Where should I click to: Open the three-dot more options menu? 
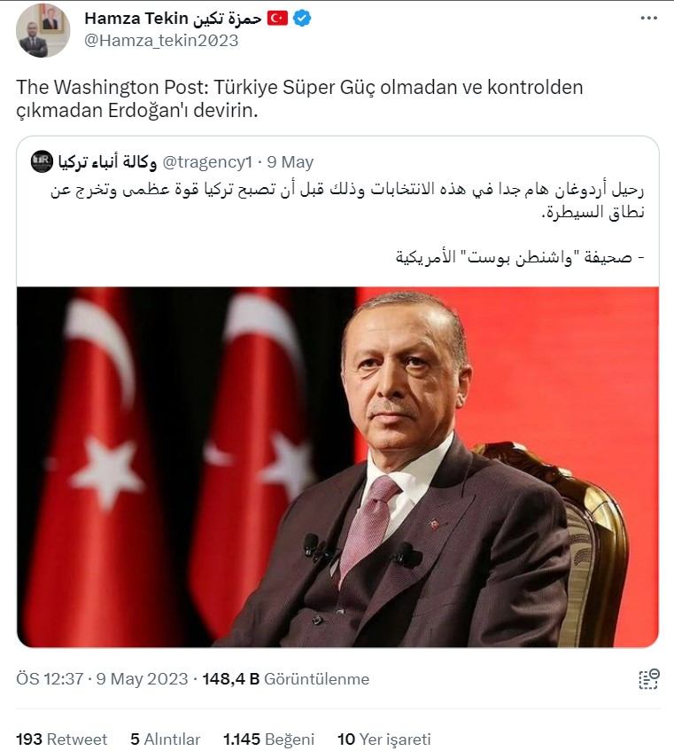click(648, 19)
